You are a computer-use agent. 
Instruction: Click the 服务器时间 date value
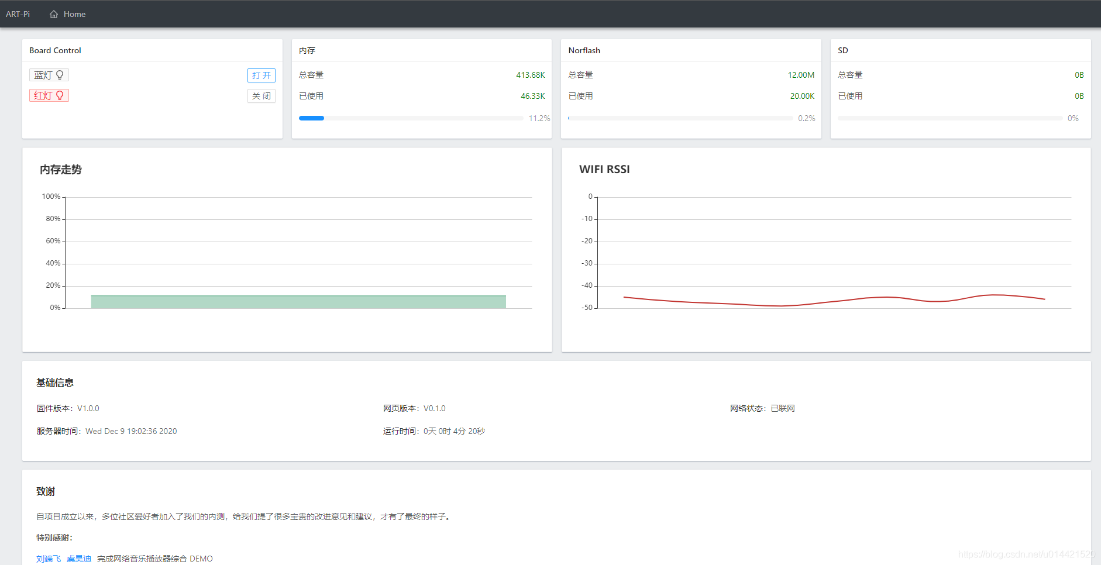click(131, 431)
